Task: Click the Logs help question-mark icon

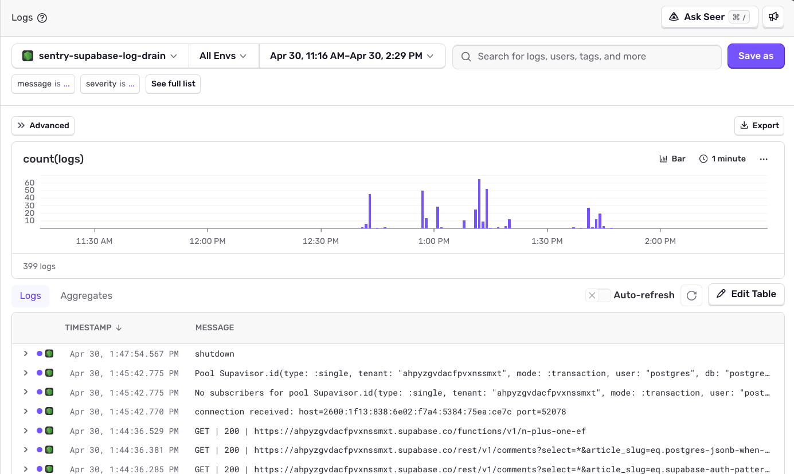Action: [42, 18]
